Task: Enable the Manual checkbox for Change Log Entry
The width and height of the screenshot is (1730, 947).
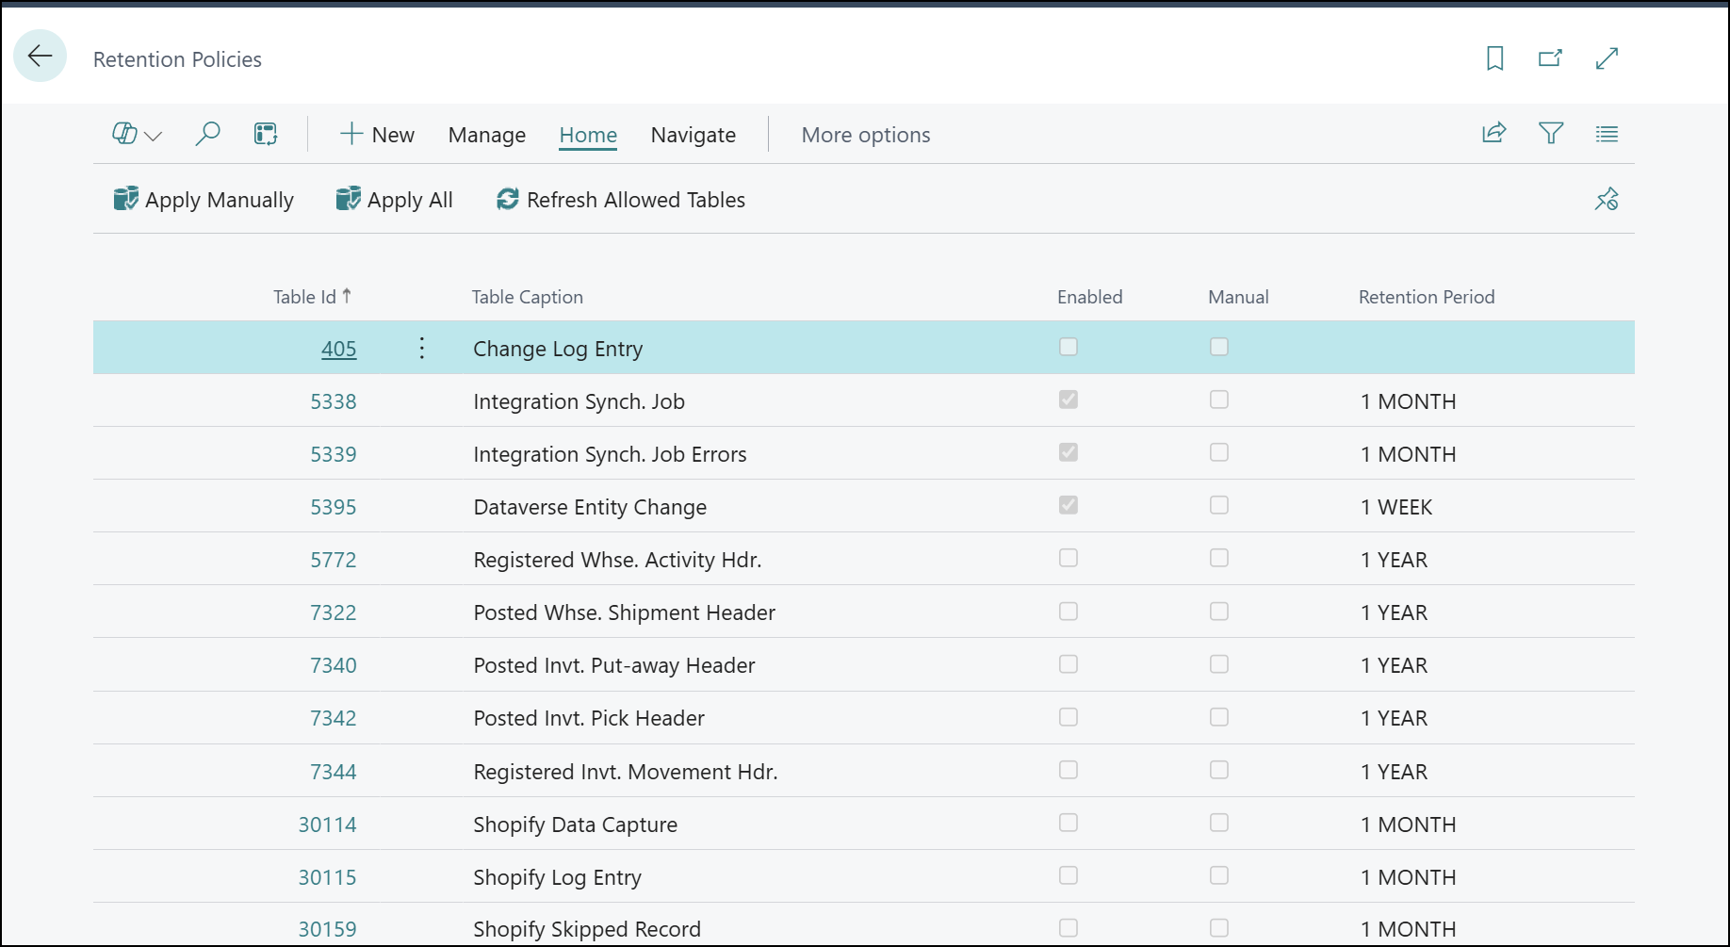Action: pos(1218,347)
